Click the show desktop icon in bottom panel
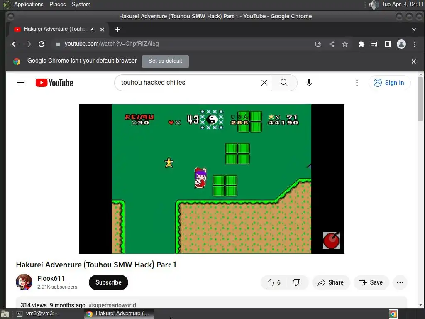The height and width of the screenshot is (319, 425). coord(5,314)
